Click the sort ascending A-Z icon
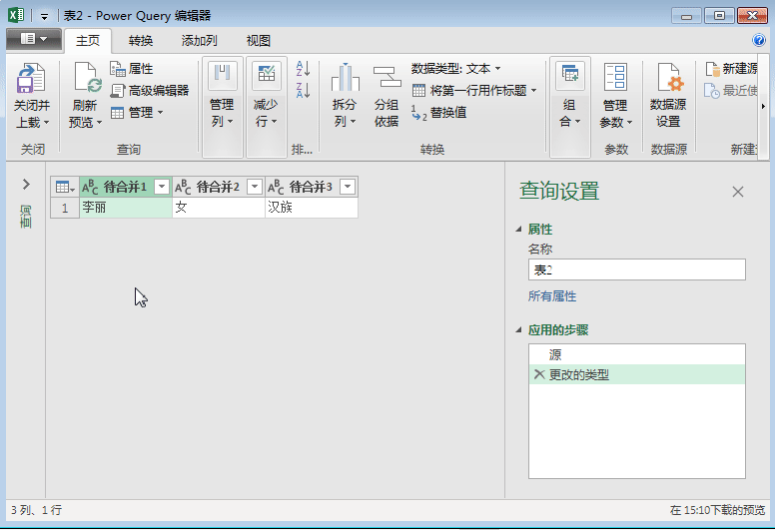 point(303,69)
